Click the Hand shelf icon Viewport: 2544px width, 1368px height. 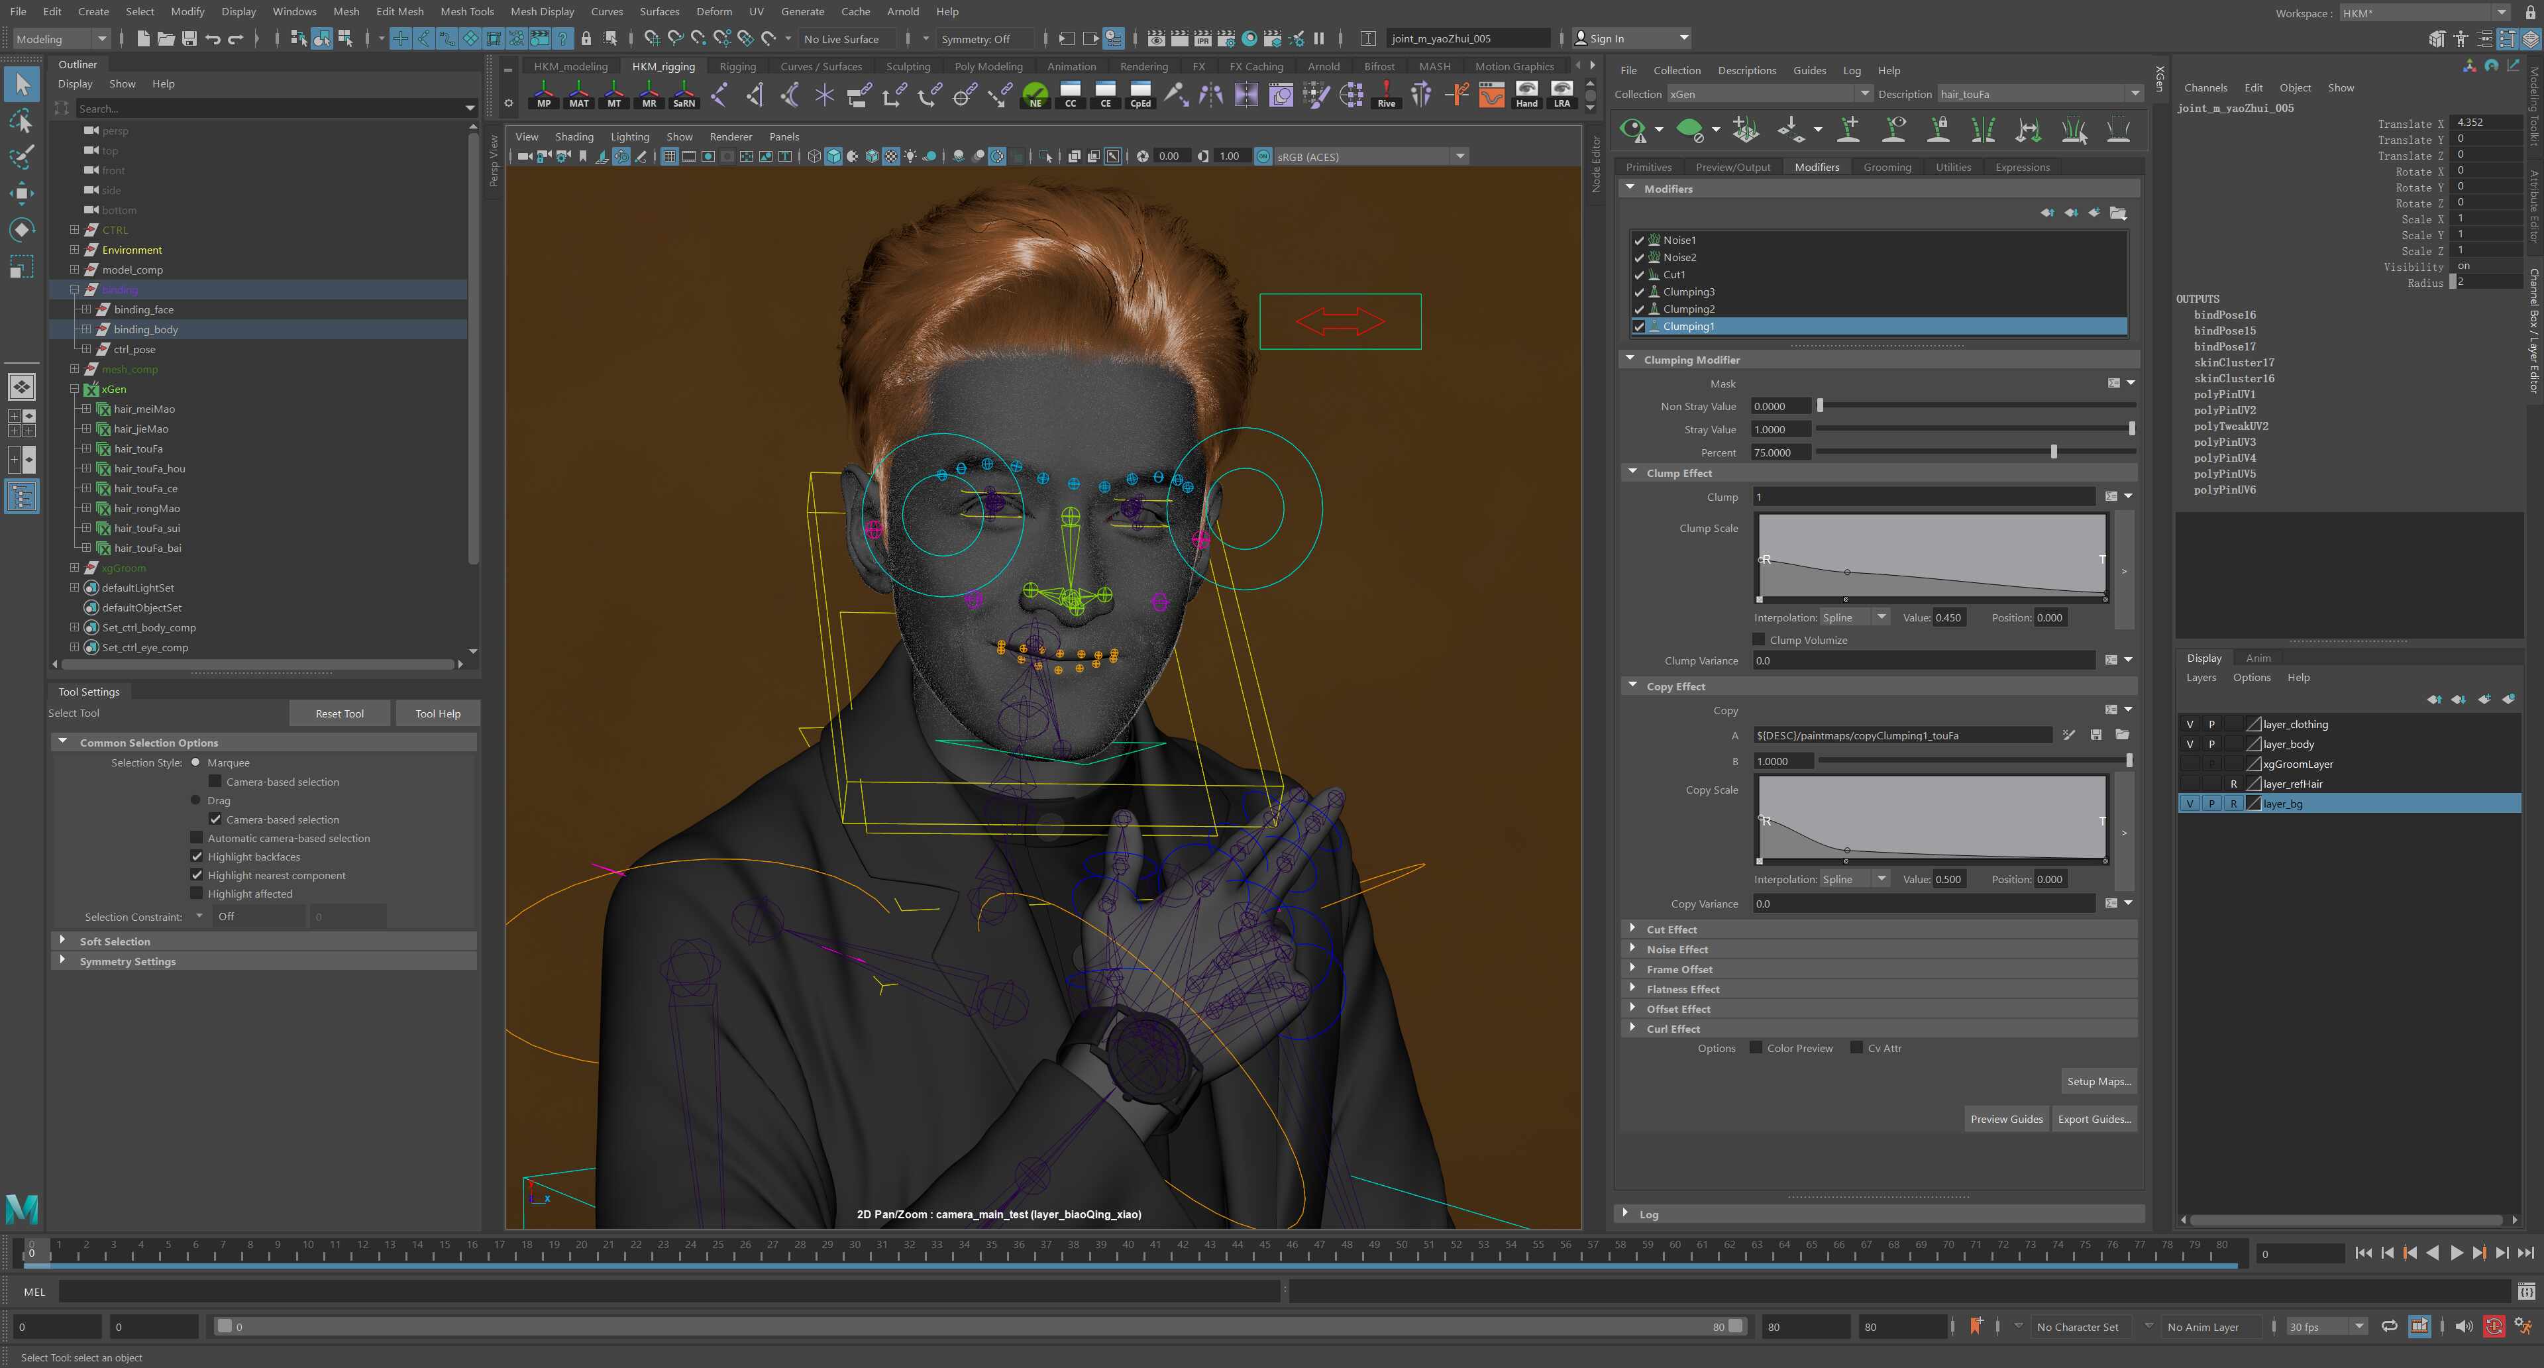1526,94
